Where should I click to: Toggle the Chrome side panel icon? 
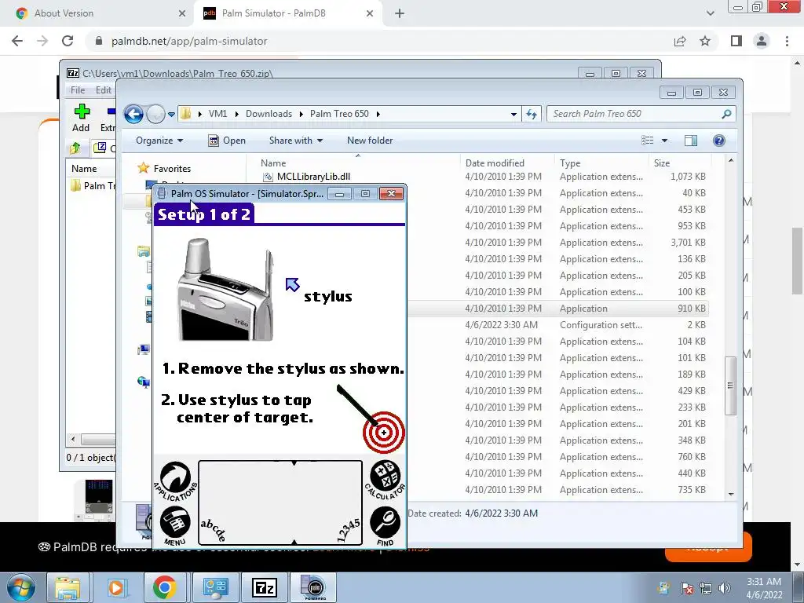(x=736, y=41)
